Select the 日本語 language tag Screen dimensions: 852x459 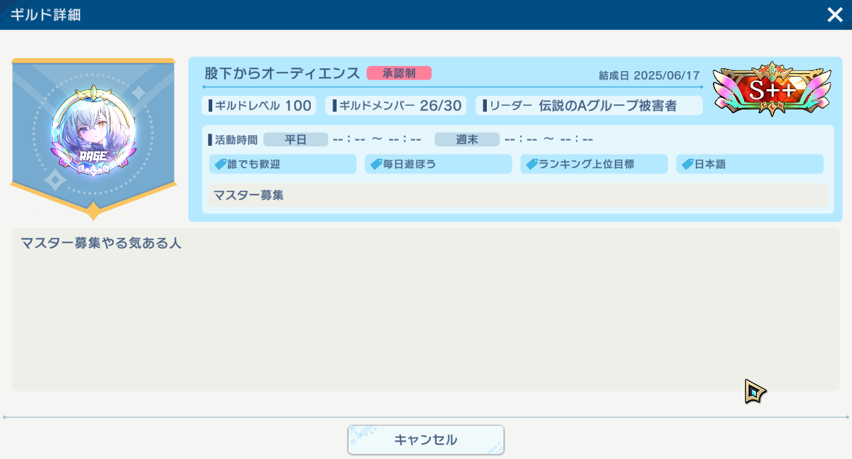749,164
